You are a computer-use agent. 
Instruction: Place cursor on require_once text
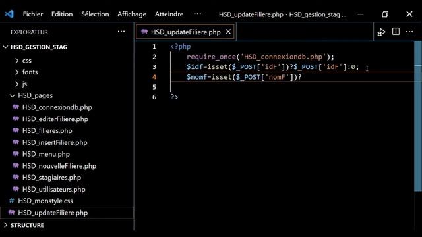[x=211, y=57]
